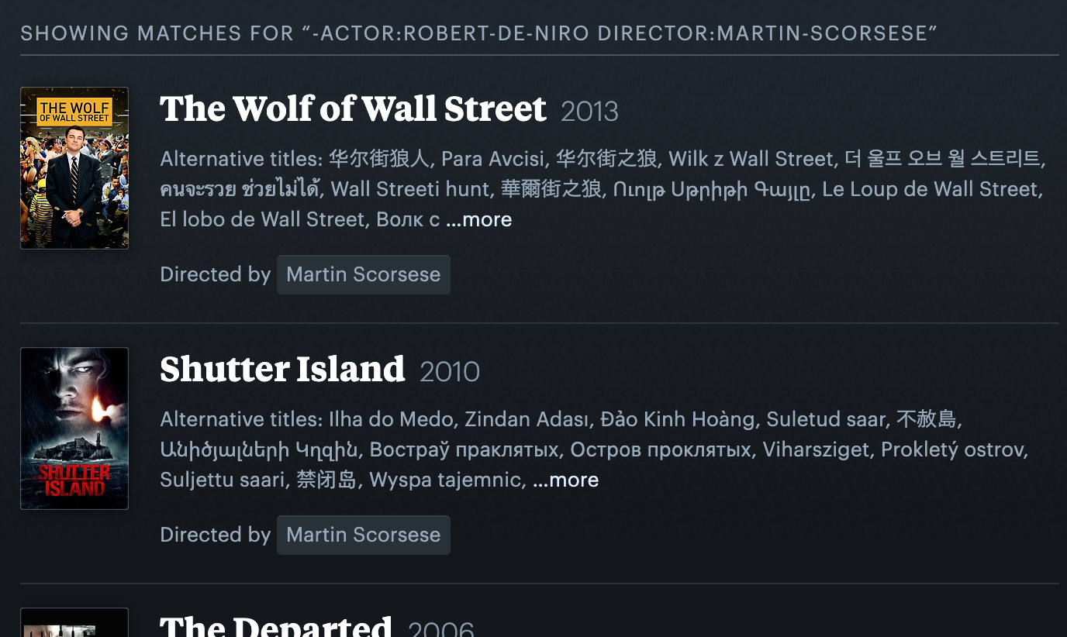Click the Shutter Island film title
The width and height of the screenshot is (1067, 637).
[x=282, y=370]
